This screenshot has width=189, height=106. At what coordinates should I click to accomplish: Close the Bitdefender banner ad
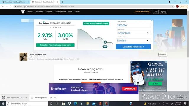click(x=138, y=83)
